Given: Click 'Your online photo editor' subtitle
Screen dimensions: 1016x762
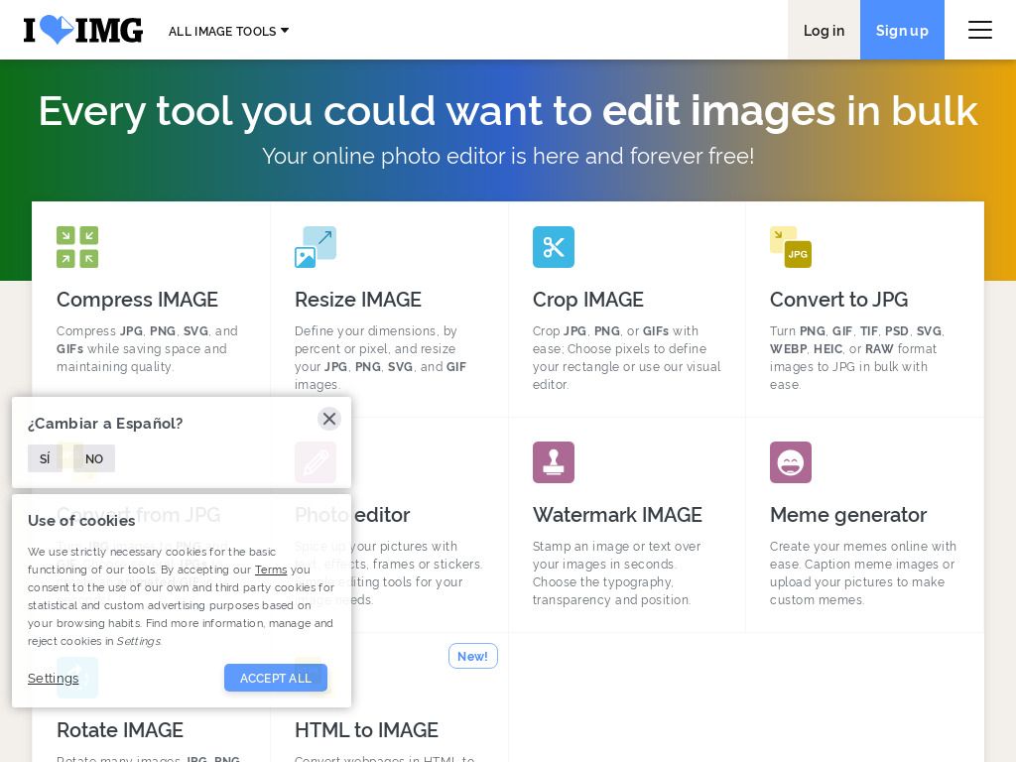Looking at the screenshot, I should pos(508,156).
